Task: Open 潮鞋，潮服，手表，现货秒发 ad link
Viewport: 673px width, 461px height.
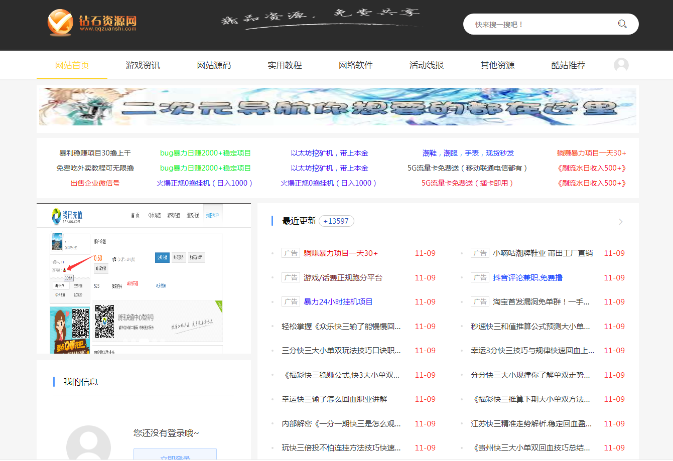Action: click(x=468, y=153)
